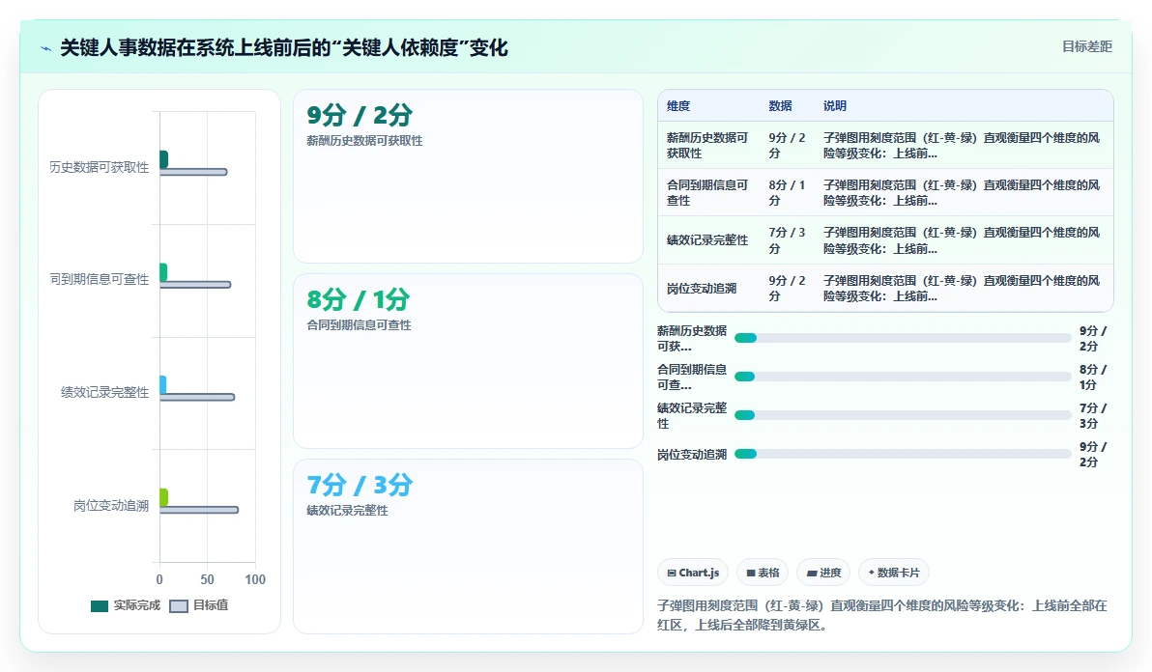The width and height of the screenshot is (1152, 672).
Task: Click the 数据 column header
Action: [780, 105]
